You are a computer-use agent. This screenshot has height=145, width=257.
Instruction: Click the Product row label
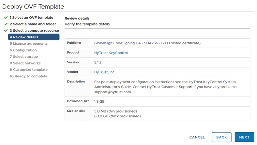click(73, 52)
